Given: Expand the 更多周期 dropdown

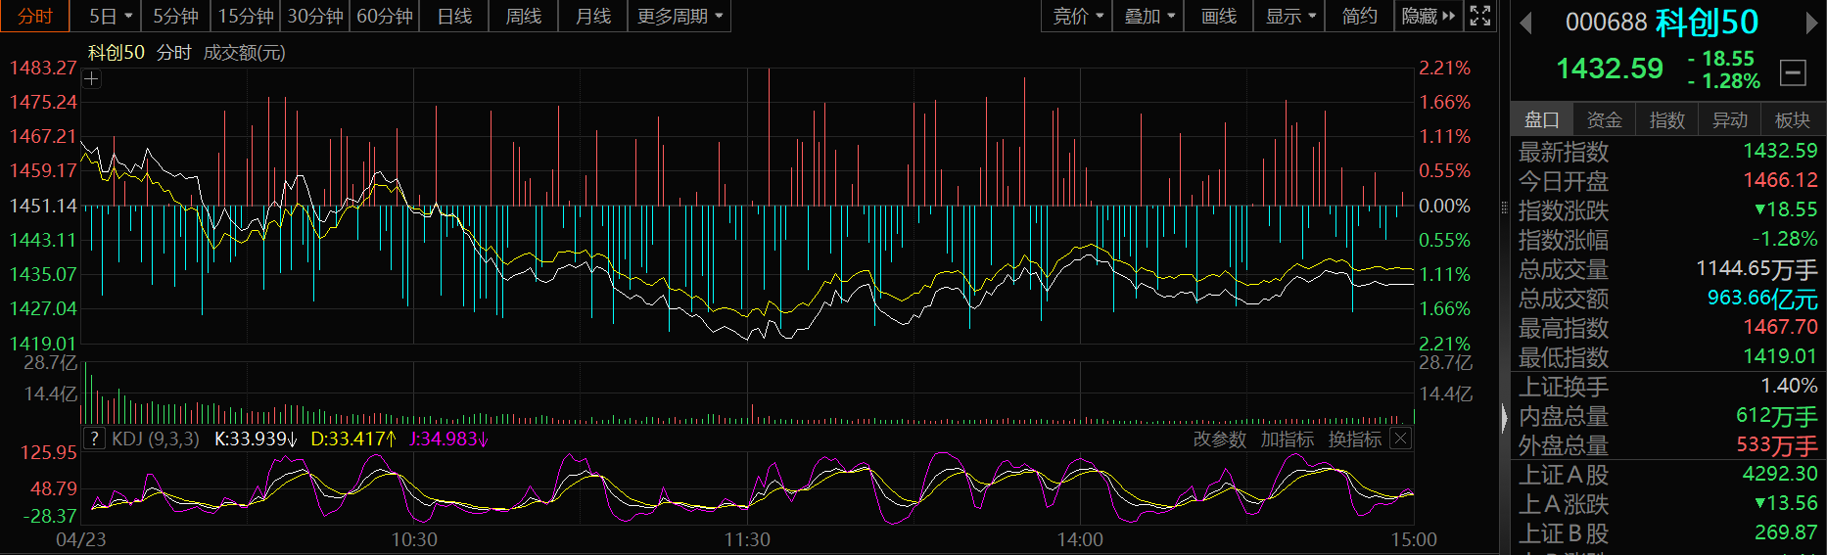Looking at the screenshot, I should pos(679,16).
